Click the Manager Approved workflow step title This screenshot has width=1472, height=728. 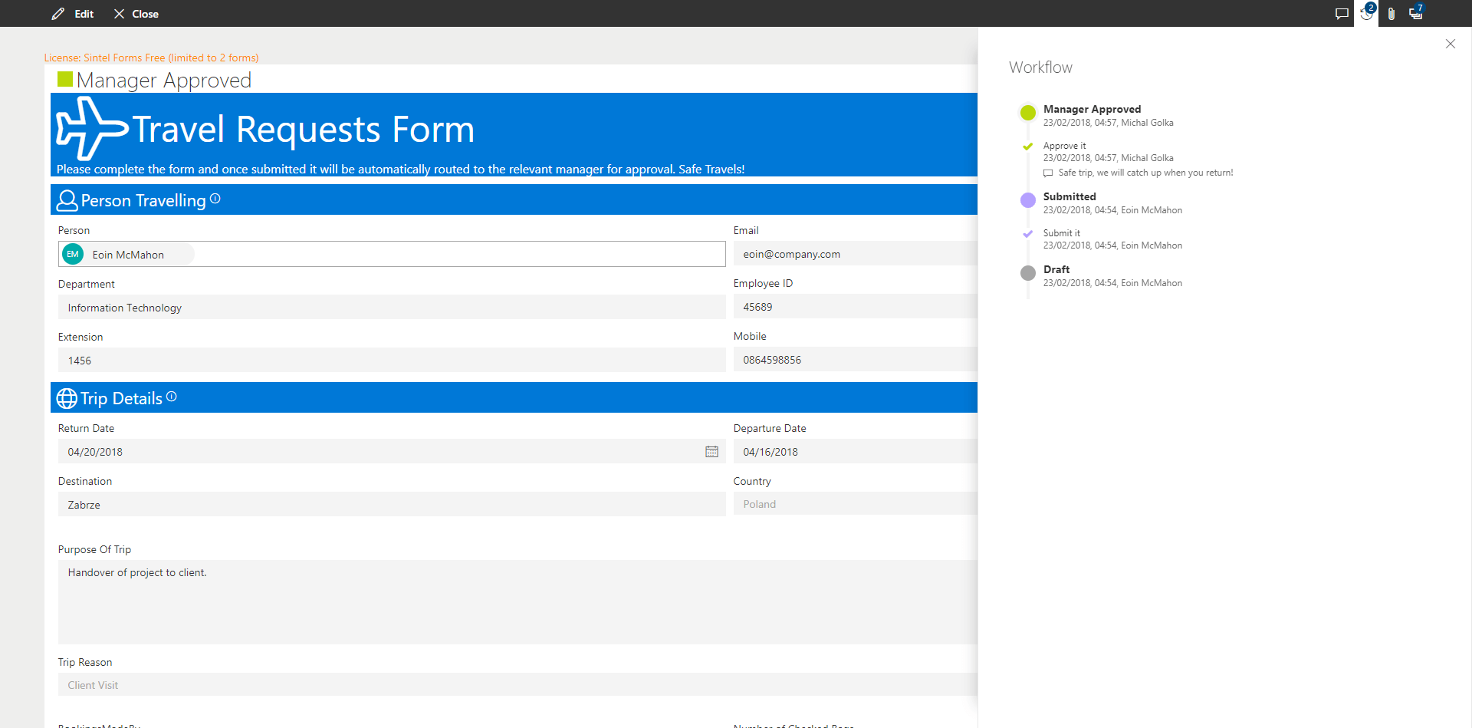1092,109
